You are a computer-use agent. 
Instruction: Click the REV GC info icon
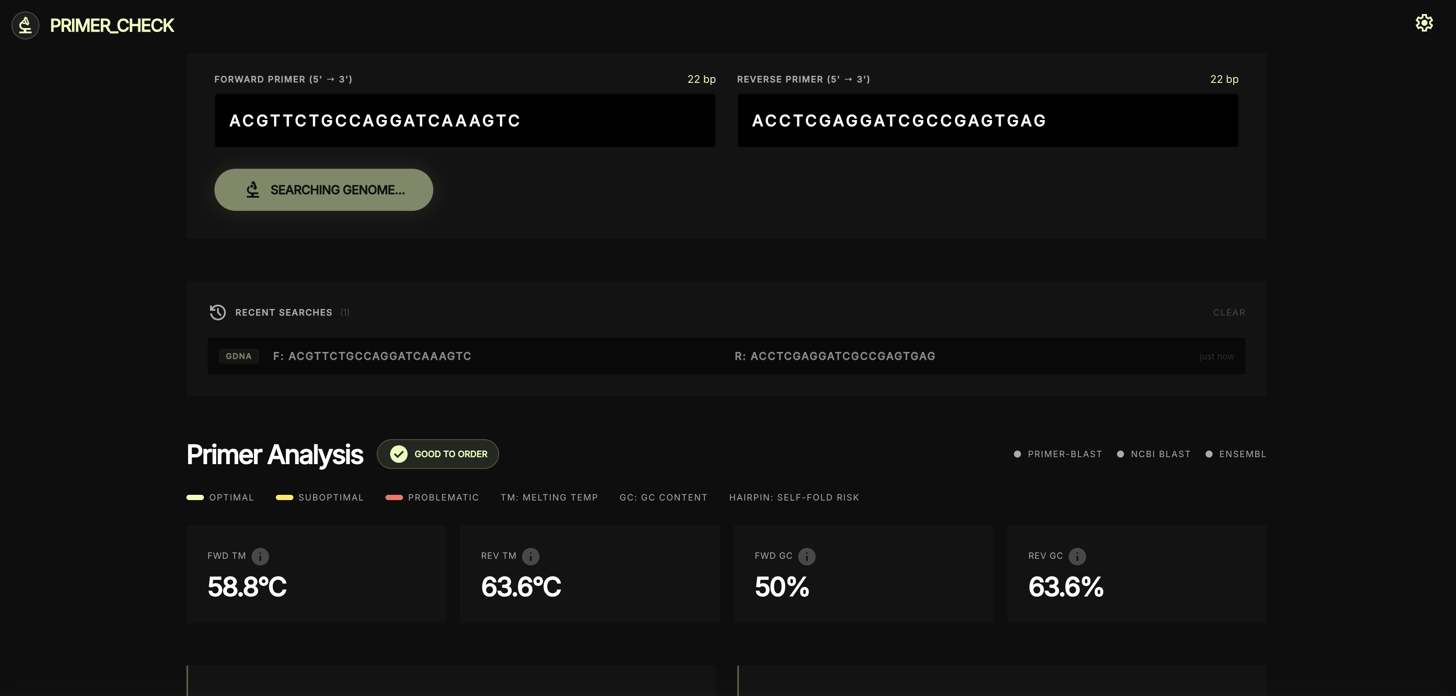pos(1077,557)
